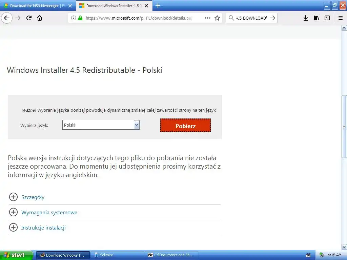Open the downloads panel

click(306, 18)
